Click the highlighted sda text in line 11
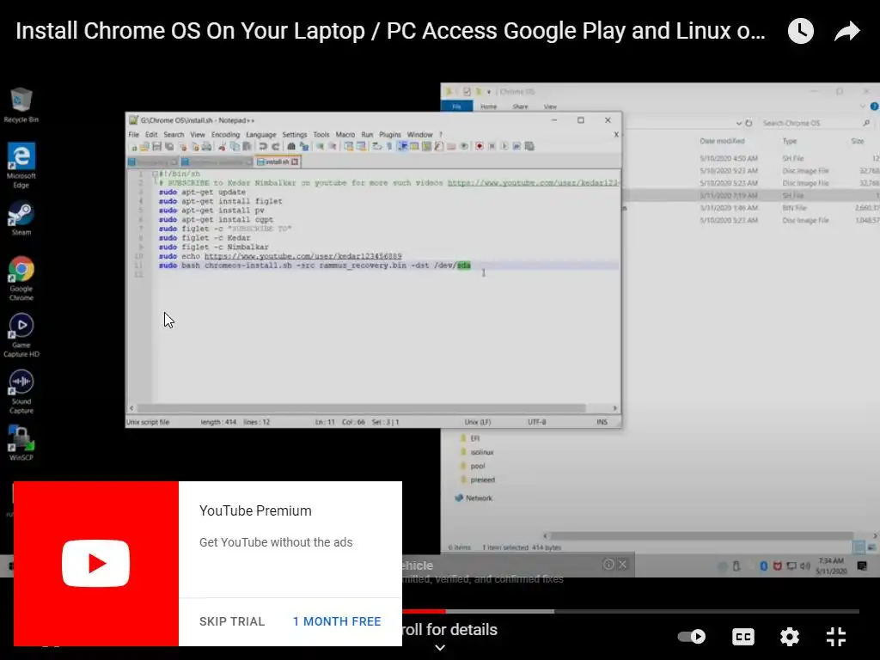 [x=463, y=266]
